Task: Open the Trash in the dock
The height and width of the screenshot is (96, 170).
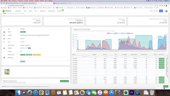Action: point(152,93)
